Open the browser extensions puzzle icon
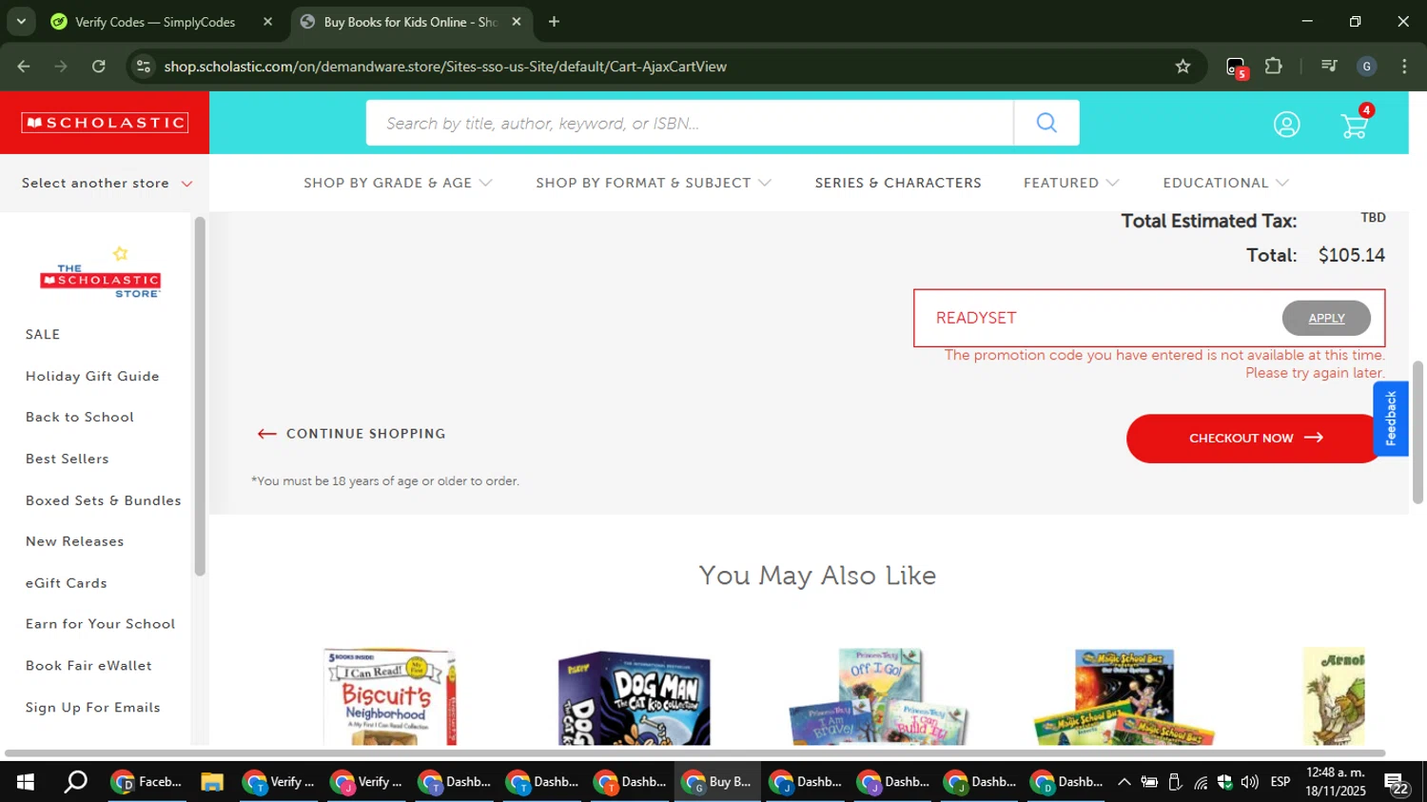1427x802 pixels. click(1274, 66)
